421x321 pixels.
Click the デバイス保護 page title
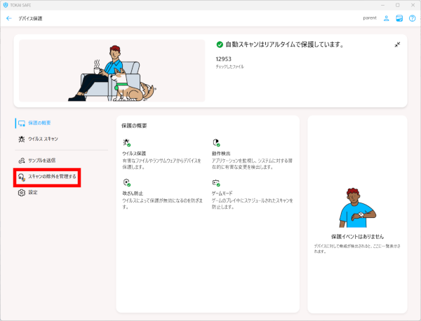pyautogui.click(x=30, y=18)
